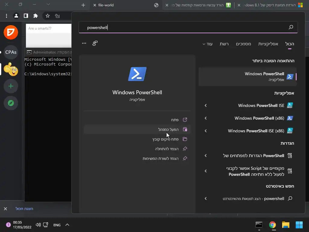Expand PowerShell developer settings chevron

click(205, 156)
